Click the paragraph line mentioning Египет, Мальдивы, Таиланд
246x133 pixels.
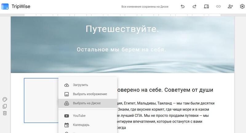(x=166, y=103)
